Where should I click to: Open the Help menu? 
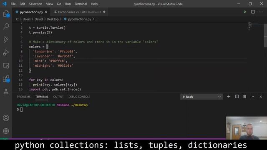coord(94,4)
